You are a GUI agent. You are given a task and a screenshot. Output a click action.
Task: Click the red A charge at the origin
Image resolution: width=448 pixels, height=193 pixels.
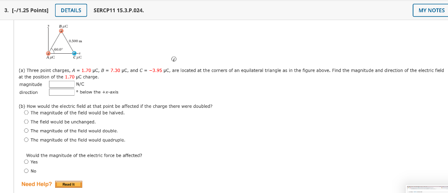click(x=49, y=53)
